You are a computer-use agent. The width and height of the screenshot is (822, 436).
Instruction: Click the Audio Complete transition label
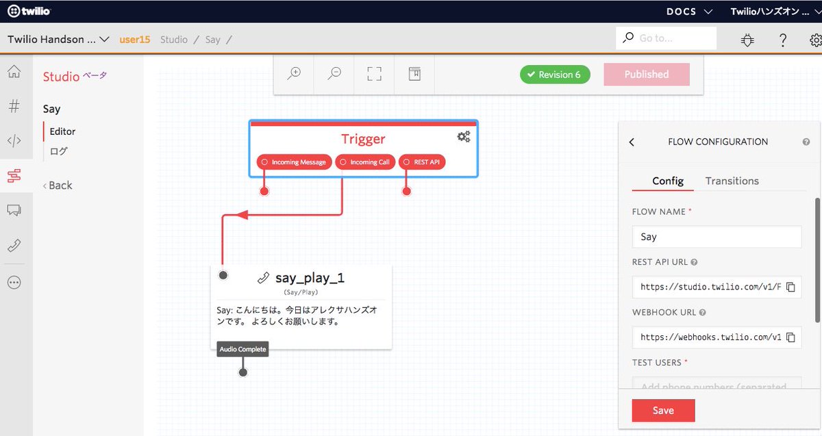242,349
